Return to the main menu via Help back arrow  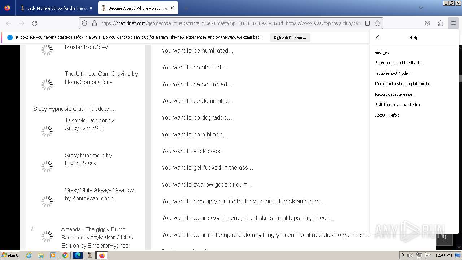coord(378,37)
